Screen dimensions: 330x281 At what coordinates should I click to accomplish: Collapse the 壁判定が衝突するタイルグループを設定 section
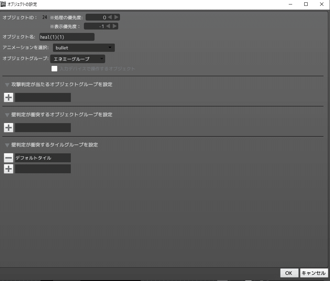pos(7,145)
